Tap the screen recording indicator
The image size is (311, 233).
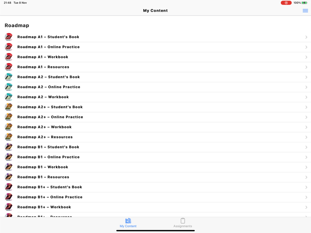(x=286, y=3)
